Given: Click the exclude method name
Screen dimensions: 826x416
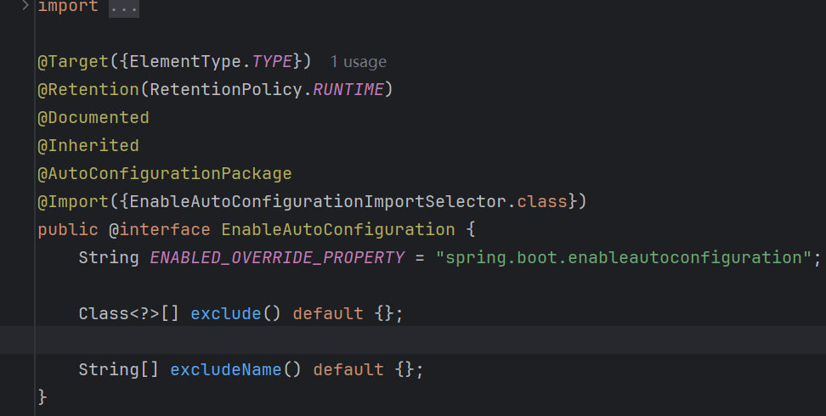Looking at the screenshot, I should point(226,314).
